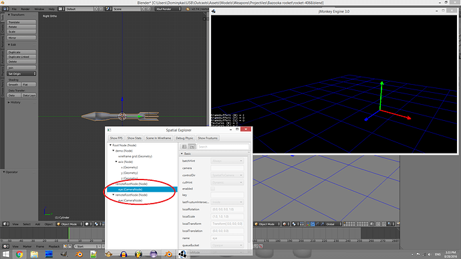
Task: Collapse the Edit panel in Blender
Action: pos(9,45)
